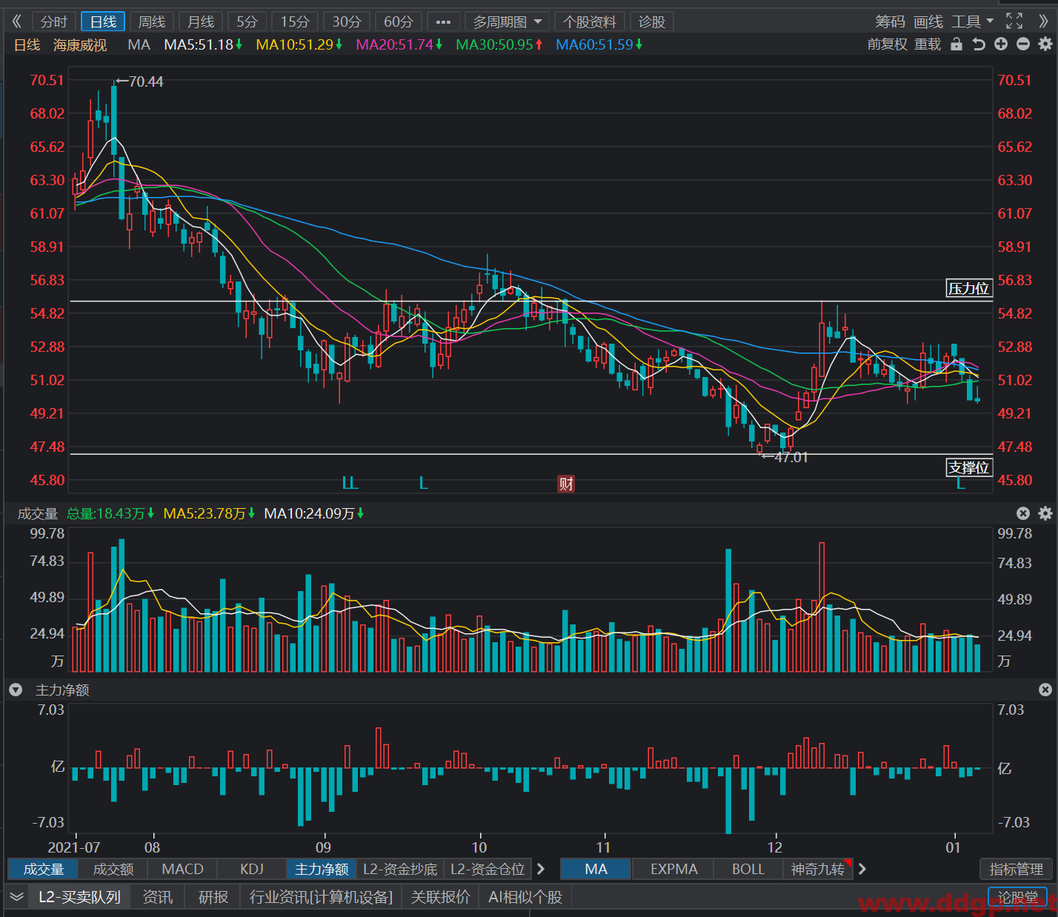
Task: Click the undo arrow icon on the chart toolbar
Action: [x=979, y=44]
